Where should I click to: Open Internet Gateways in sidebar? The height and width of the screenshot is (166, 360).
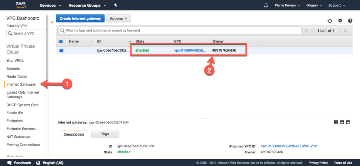pyautogui.click(x=21, y=85)
